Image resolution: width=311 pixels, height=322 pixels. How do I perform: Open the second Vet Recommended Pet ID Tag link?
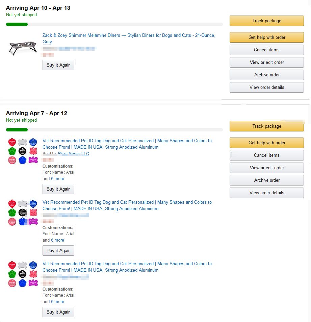tap(127, 205)
